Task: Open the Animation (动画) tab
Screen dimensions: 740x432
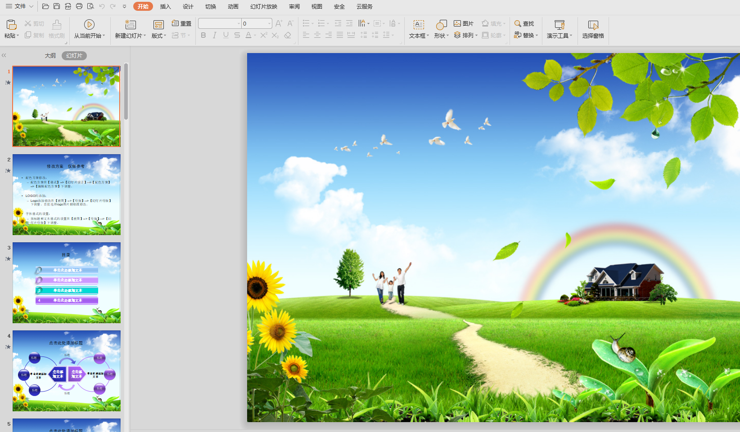Action: (233, 6)
